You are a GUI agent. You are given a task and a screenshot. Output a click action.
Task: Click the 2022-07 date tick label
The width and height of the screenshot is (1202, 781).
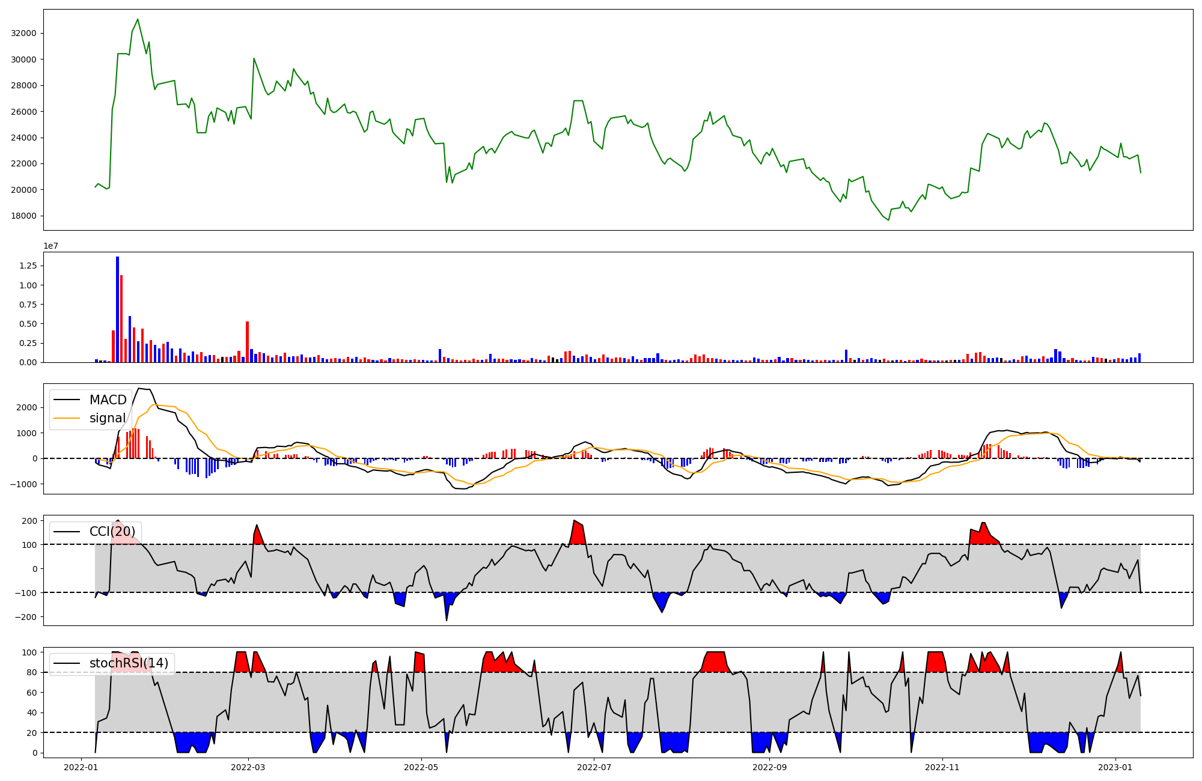pos(594,767)
